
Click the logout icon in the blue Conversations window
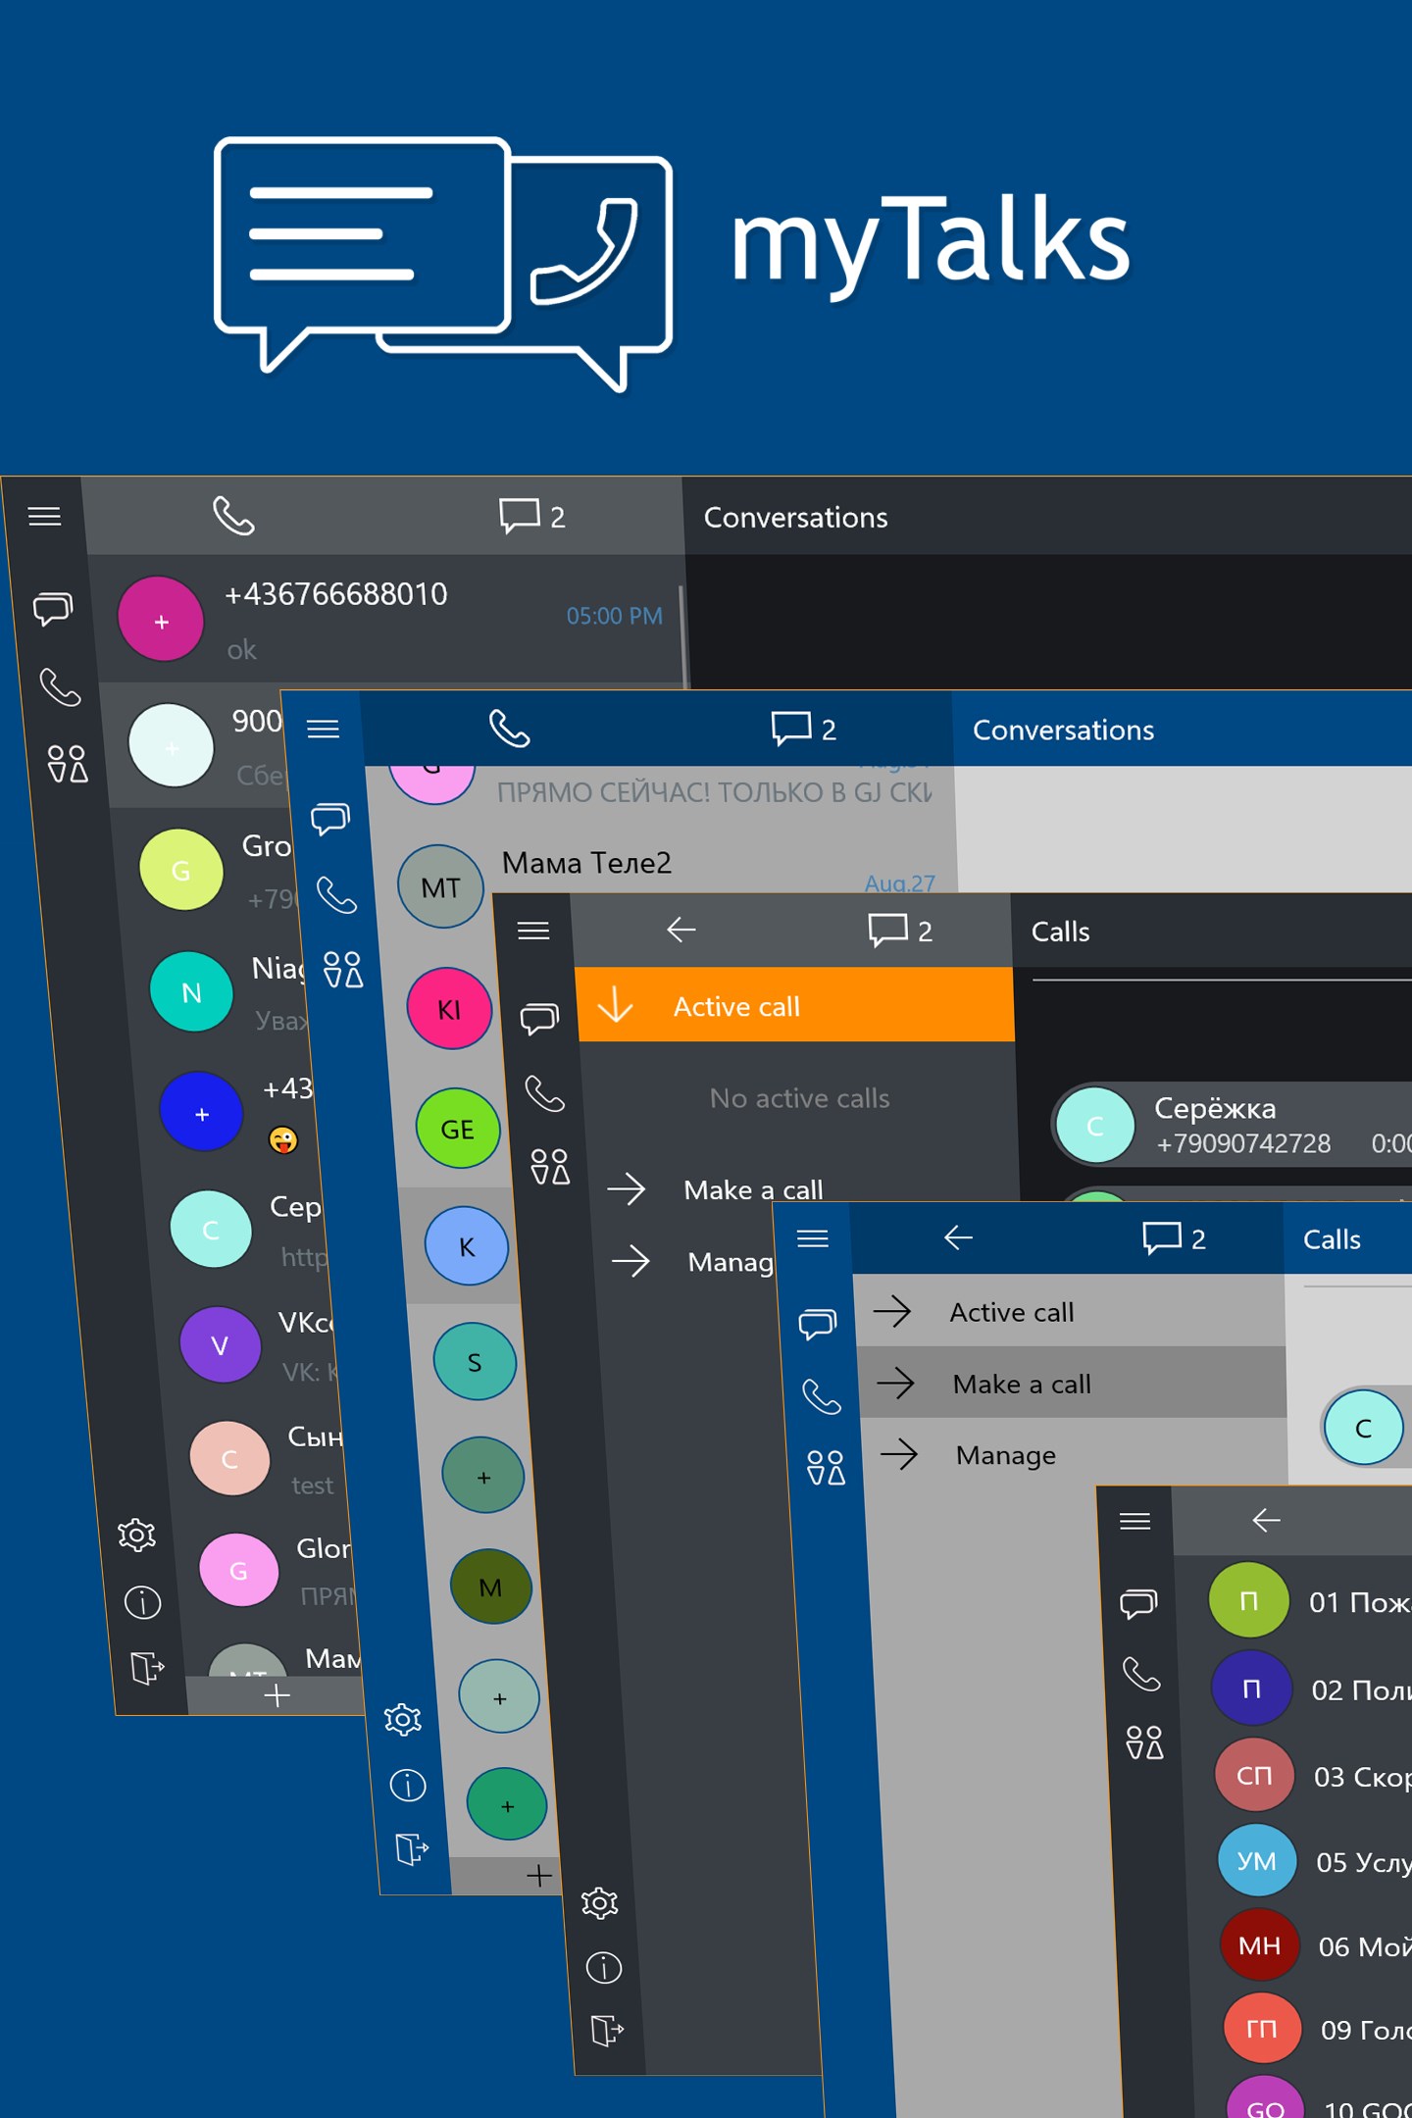tap(413, 1849)
